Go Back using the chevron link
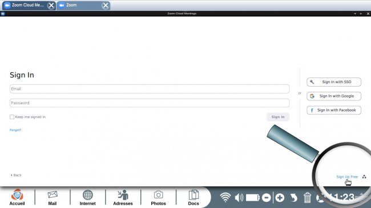The height and width of the screenshot is (208, 371). [16, 175]
